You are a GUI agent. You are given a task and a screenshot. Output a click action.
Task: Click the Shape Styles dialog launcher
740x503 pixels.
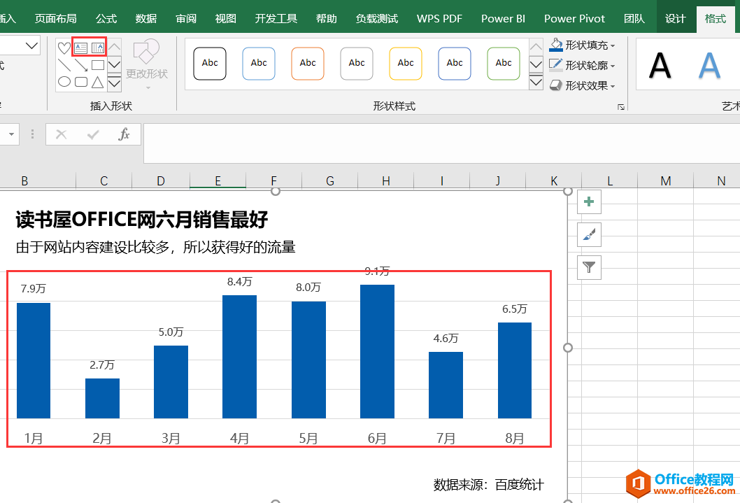(621, 106)
